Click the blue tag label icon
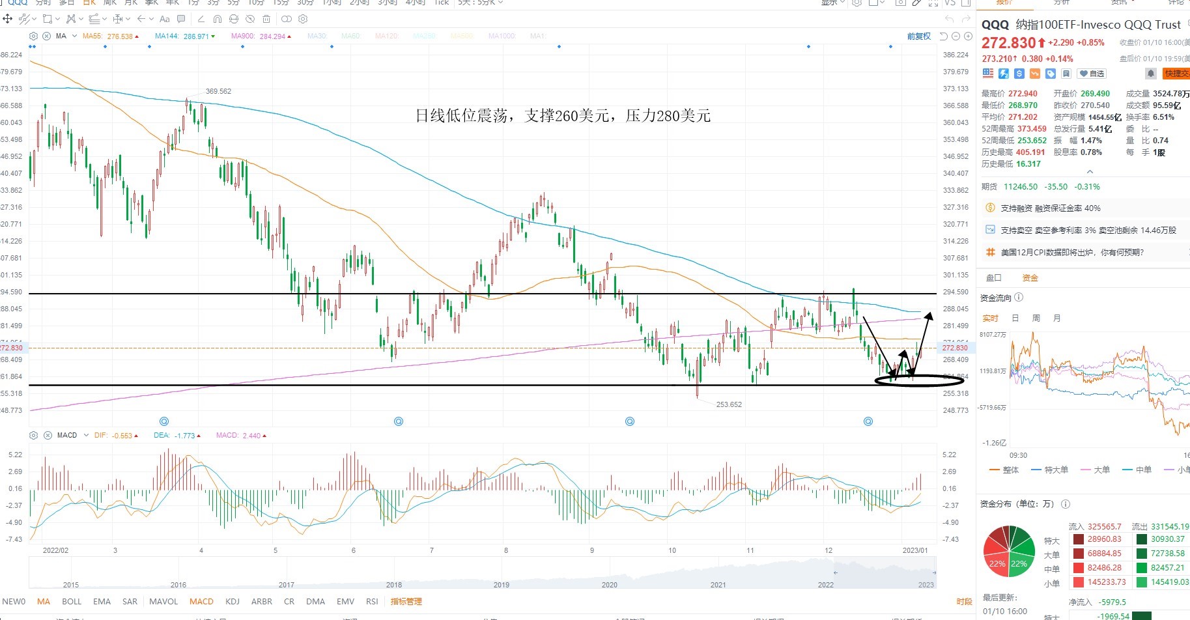The image size is (1190, 620). 1051,74
